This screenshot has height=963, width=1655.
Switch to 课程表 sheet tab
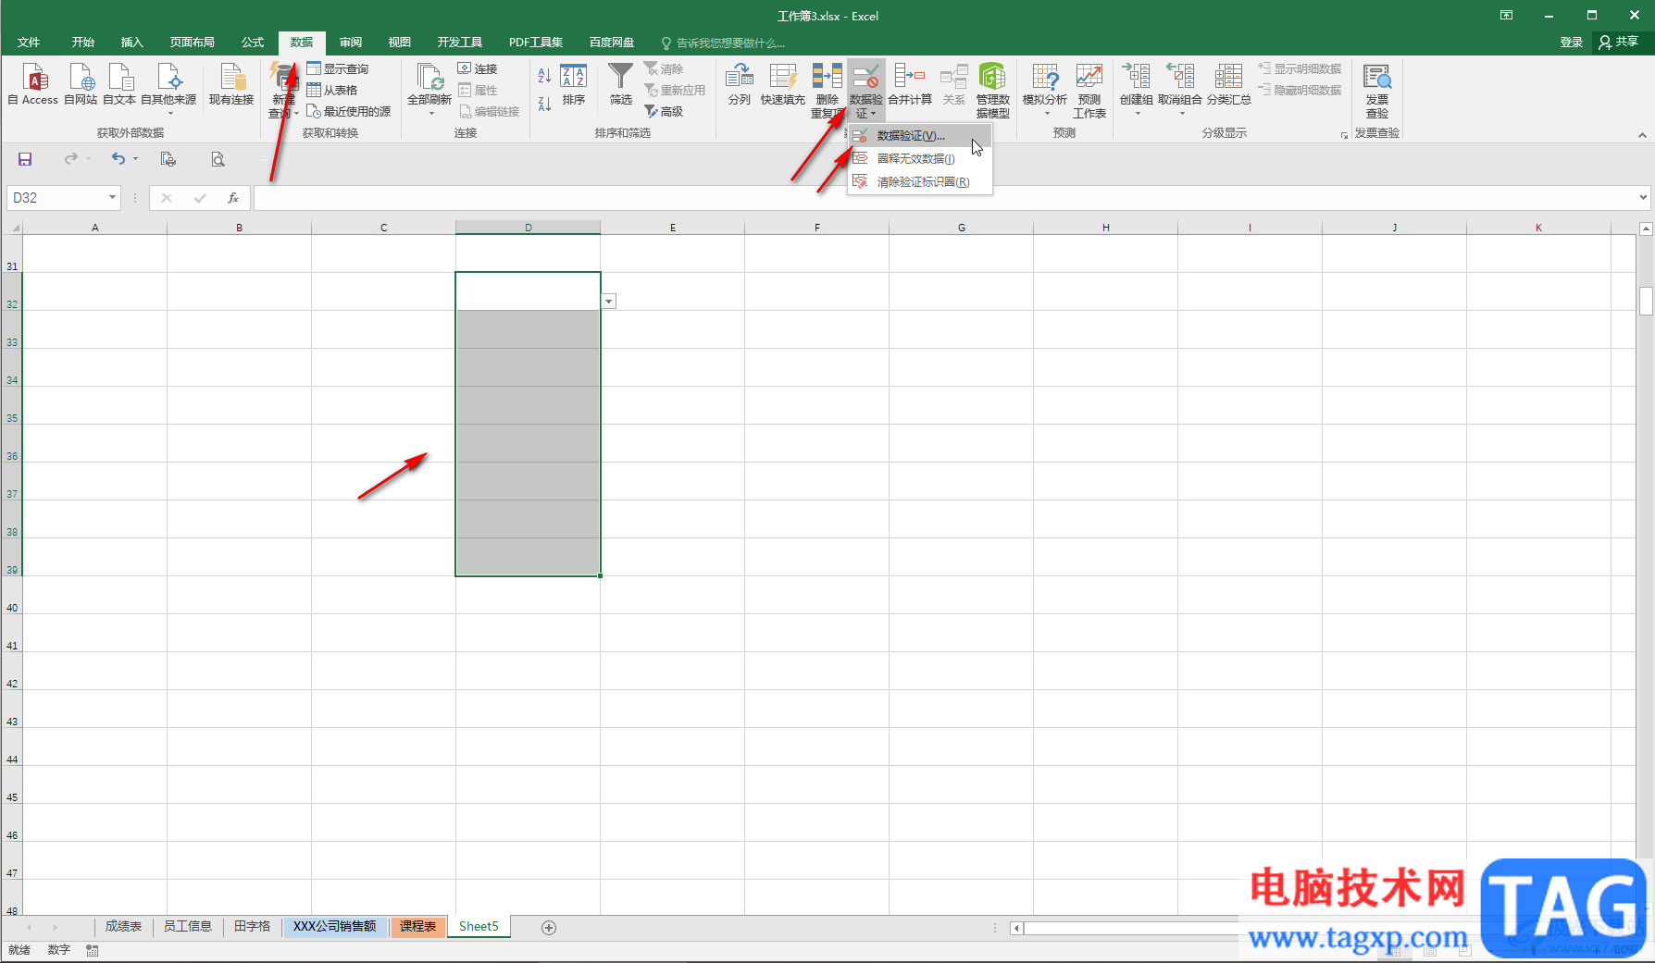(418, 927)
